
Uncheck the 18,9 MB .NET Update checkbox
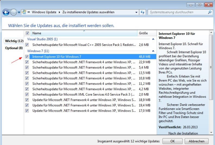(27, 100)
